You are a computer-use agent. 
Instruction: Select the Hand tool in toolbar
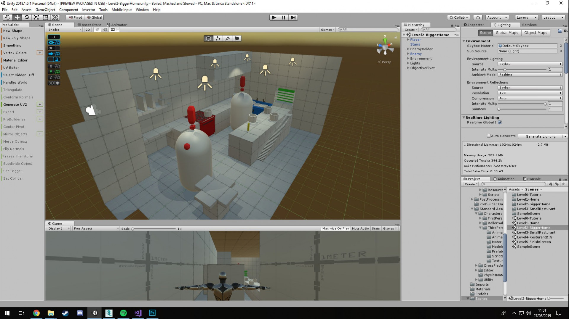coord(8,17)
